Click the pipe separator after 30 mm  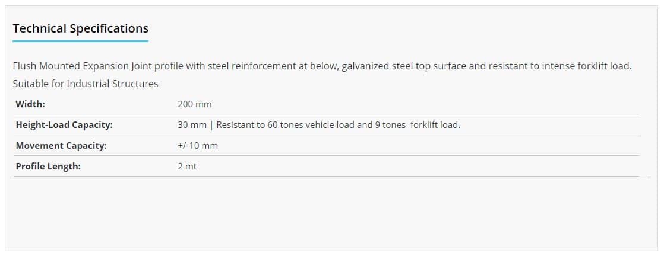click(211, 125)
